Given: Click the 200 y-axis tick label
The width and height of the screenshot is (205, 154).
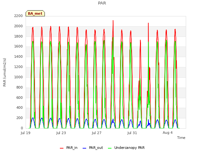Looking at the screenshot, I should 20,118.
